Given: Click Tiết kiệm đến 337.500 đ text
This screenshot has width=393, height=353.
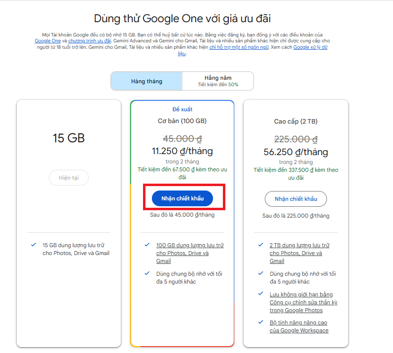Looking at the screenshot, I should [x=296, y=174].
